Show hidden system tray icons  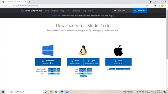(135, 92)
